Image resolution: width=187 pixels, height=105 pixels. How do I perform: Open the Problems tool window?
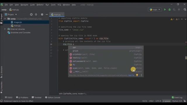point(22,97)
